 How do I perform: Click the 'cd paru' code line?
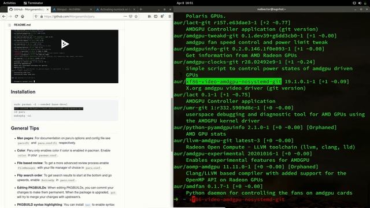19,112
